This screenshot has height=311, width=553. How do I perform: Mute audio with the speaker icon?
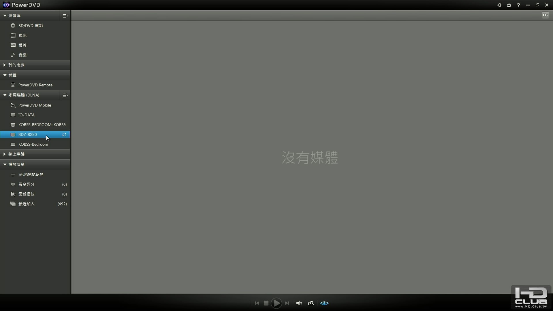coord(299,303)
